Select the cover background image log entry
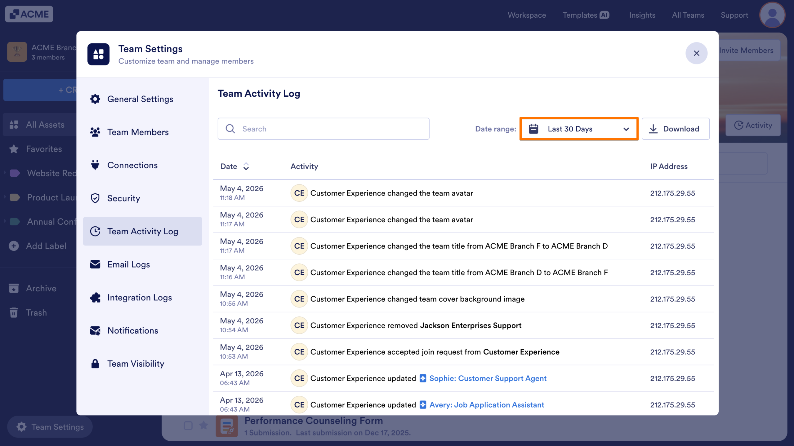This screenshot has width=794, height=446. coord(463,299)
